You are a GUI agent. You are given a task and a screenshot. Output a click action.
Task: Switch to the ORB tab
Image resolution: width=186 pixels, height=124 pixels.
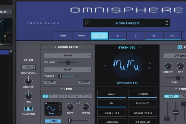[63, 36]
